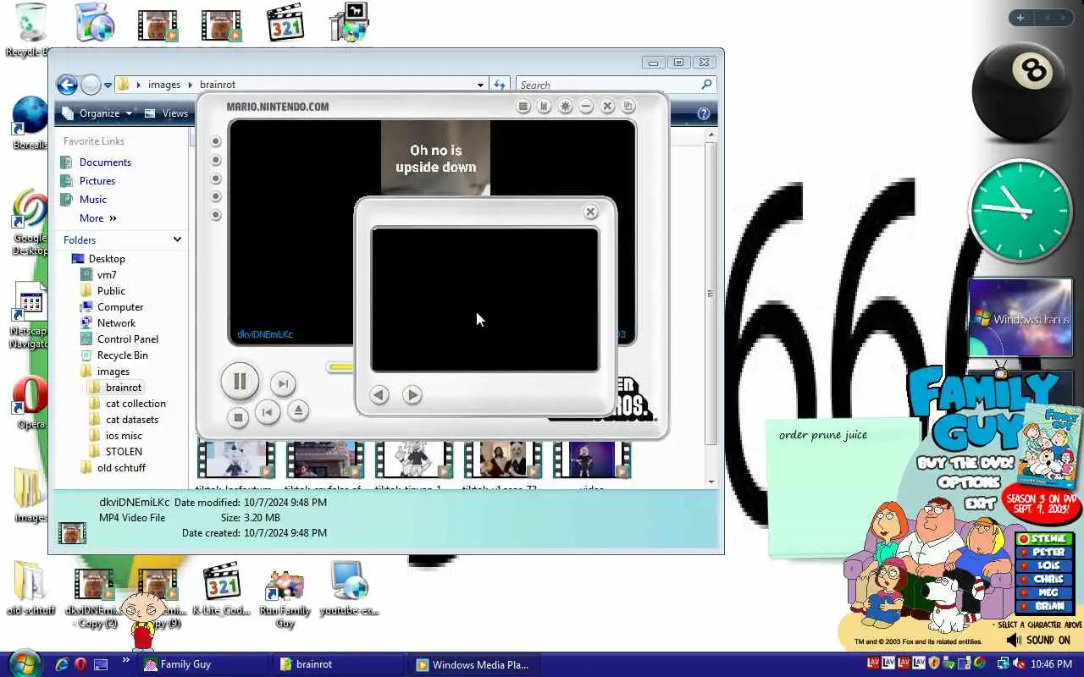This screenshot has width=1084, height=677.
Task: Click 'images' in the address breadcrumb
Action: pos(164,85)
